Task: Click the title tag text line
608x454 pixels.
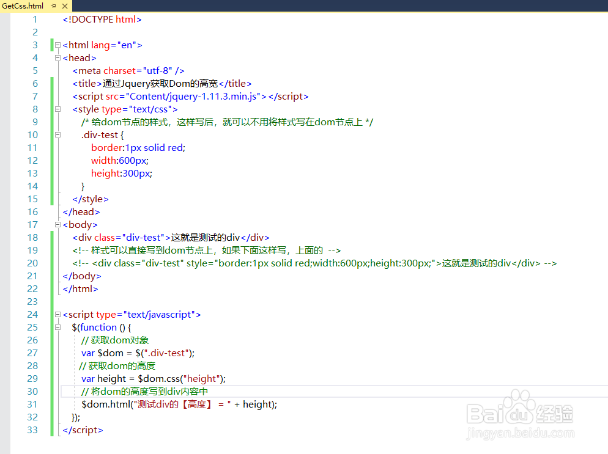Action: coord(161,84)
